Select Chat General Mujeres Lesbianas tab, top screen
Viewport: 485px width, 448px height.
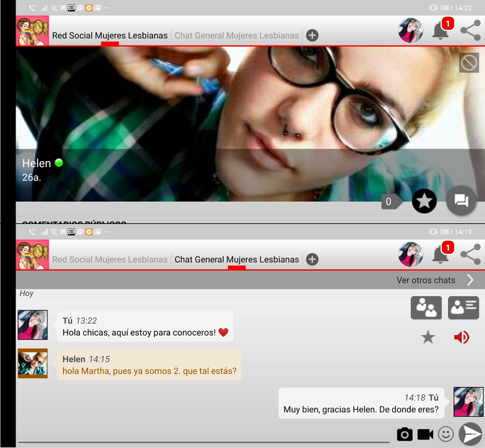point(236,36)
